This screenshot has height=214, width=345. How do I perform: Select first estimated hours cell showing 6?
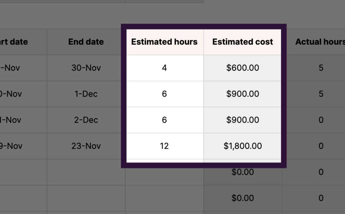point(164,94)
